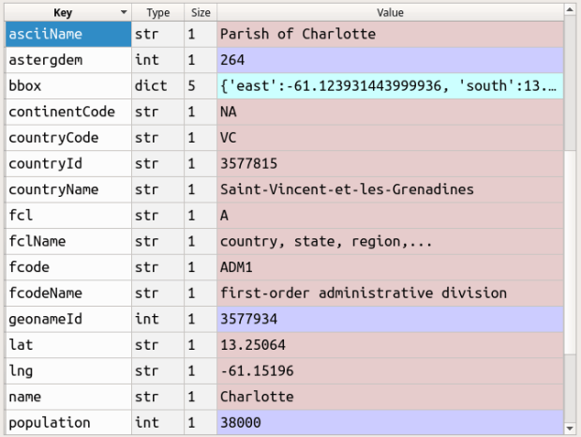Image resolution: width=581 pixels, height=437 pixels.
Task: Click the name value Charlotte
Action: pyautogui.click(x=390, y=397)
